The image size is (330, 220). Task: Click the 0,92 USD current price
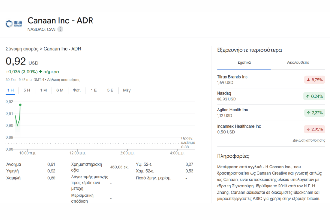(x=22, y=61)
